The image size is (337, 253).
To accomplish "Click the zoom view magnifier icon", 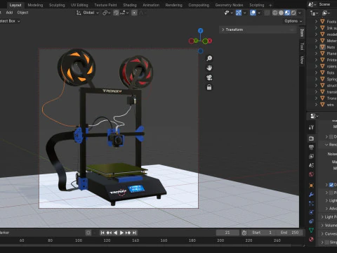I will click(x=209, y=58).
